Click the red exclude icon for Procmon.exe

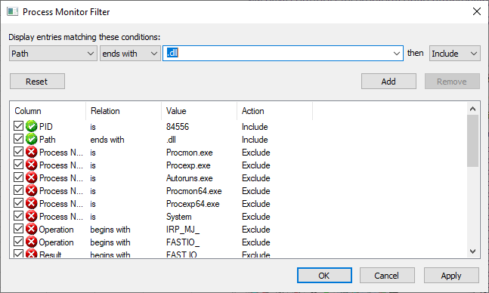pos(32,152)
